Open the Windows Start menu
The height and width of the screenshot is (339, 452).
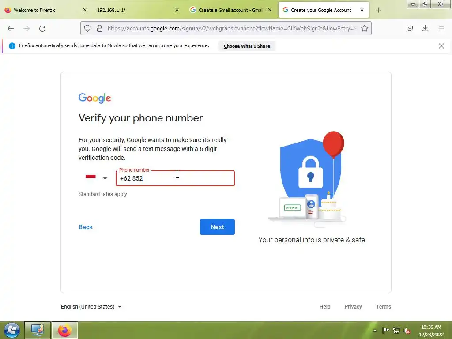click(11, 330)
